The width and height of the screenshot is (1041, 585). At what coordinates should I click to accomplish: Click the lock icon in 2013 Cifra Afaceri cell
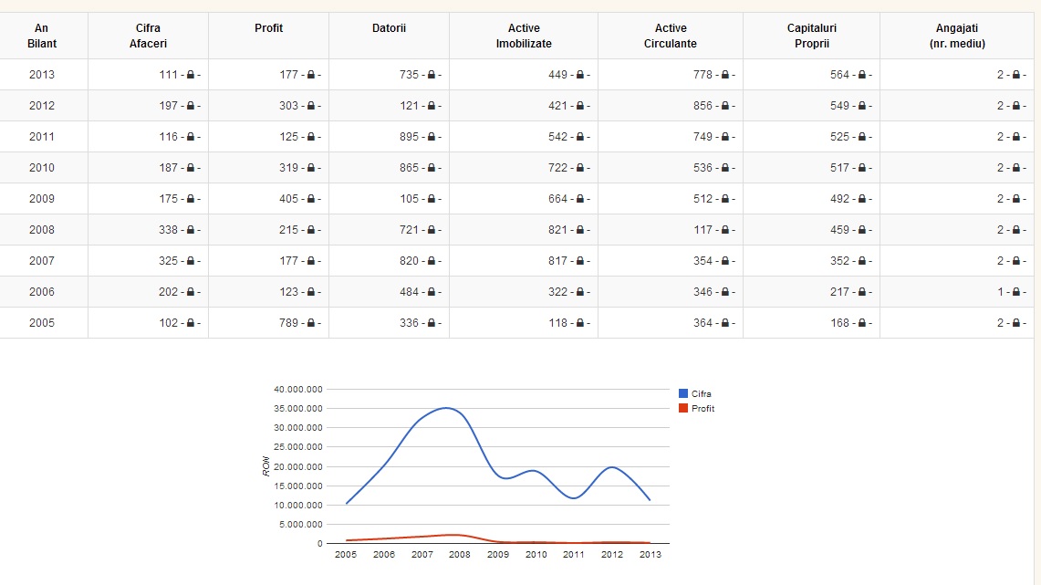coord(190,75)
